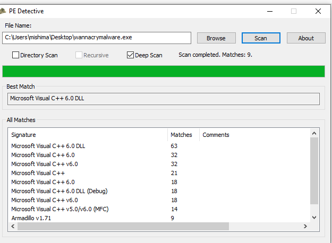Start scanning with the Scan button
This screenshot has width=332, height=243.
click(261, 38)
